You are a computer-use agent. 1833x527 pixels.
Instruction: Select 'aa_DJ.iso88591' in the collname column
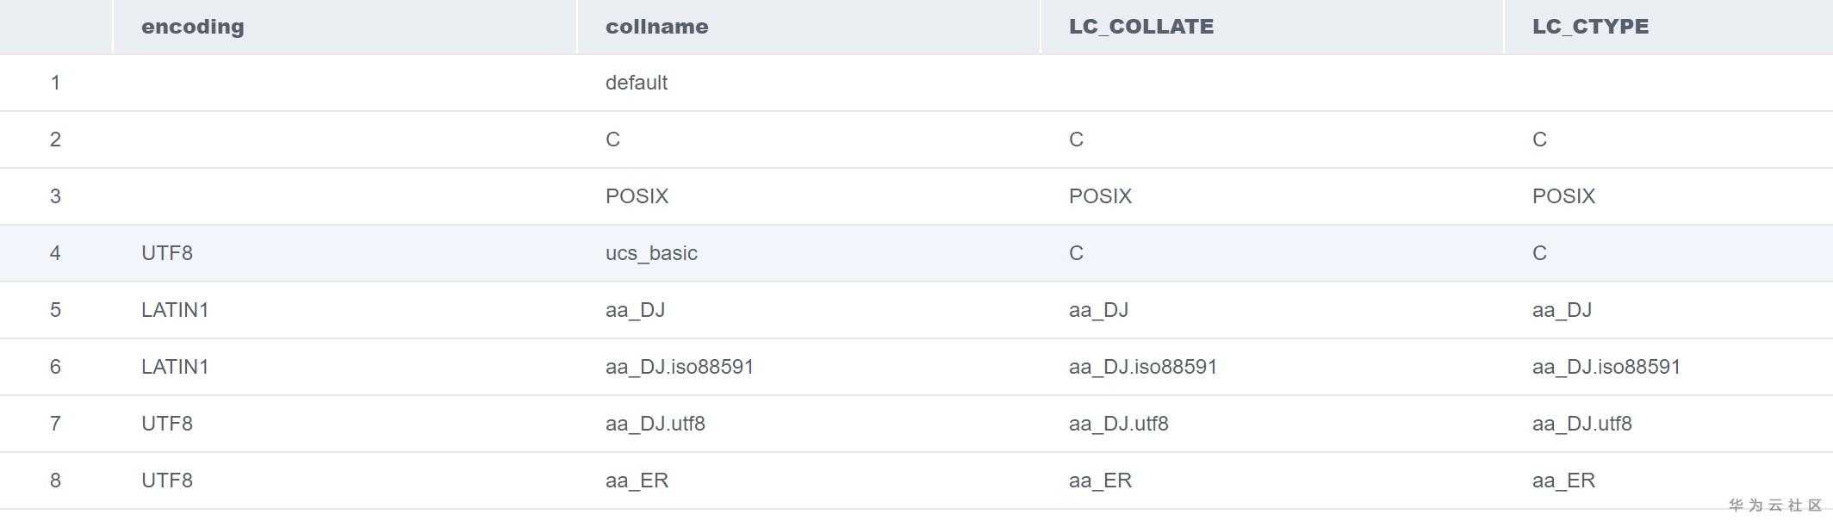coord(679,367)
